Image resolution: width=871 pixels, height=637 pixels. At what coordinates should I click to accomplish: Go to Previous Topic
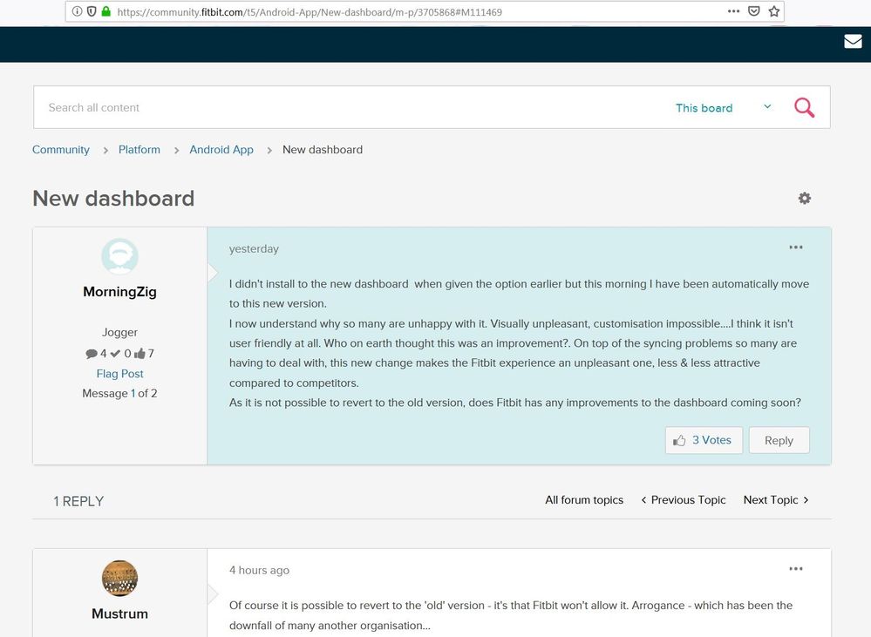click(x=684, y=500)
